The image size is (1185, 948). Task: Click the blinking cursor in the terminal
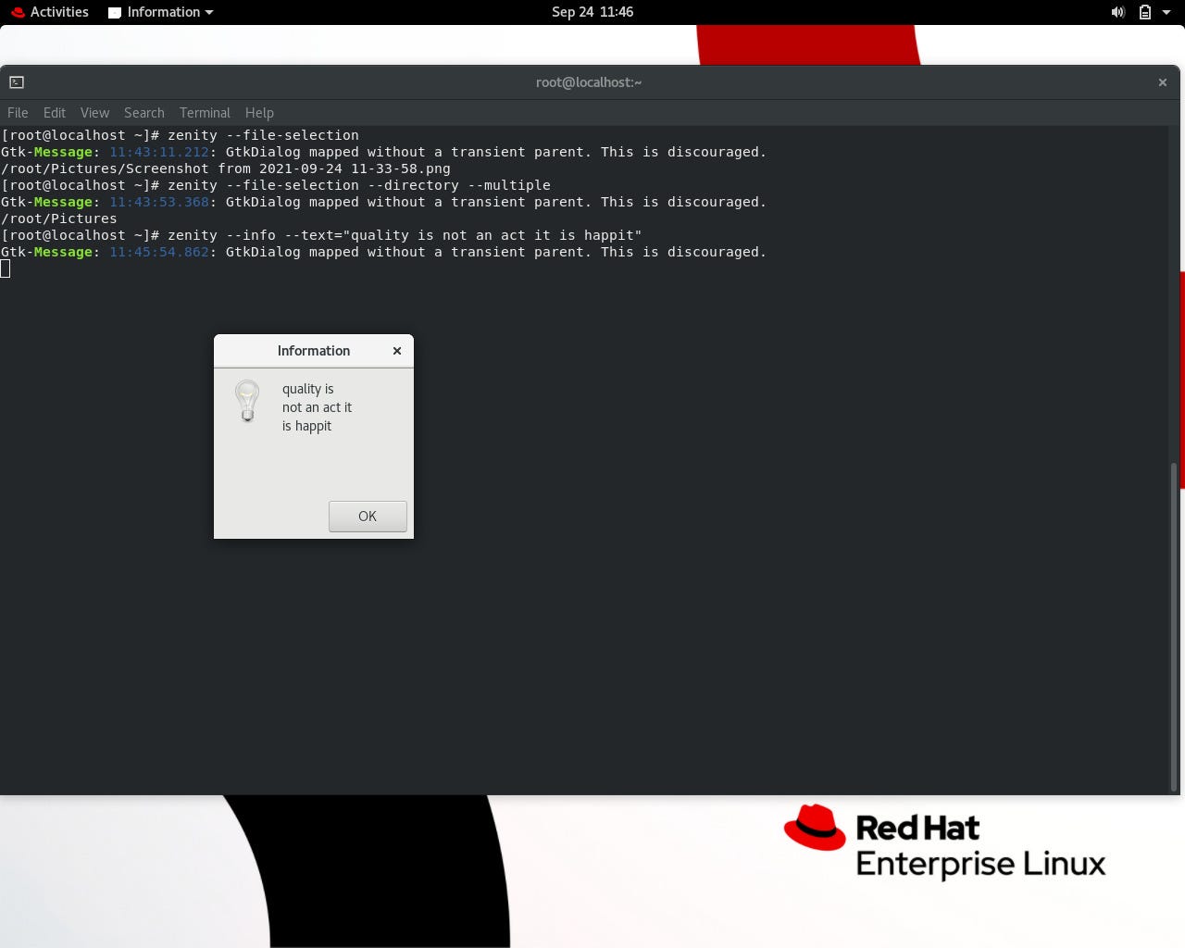pos(6,268)
